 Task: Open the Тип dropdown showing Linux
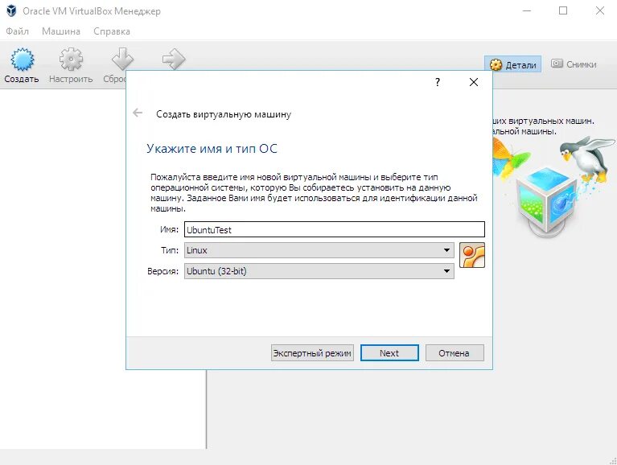pos(319,250)
